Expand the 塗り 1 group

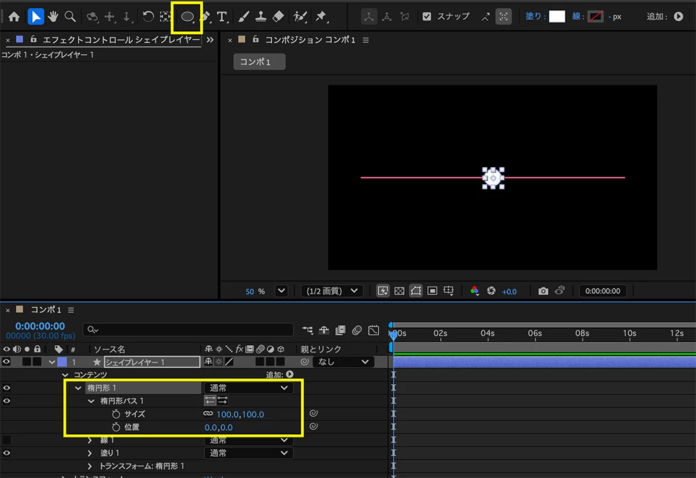click(90, 453)
